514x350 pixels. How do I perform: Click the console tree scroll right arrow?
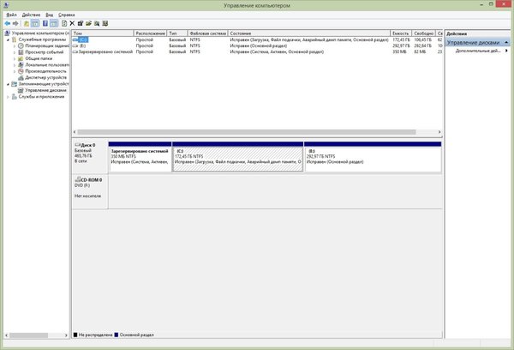pos(66,335)
